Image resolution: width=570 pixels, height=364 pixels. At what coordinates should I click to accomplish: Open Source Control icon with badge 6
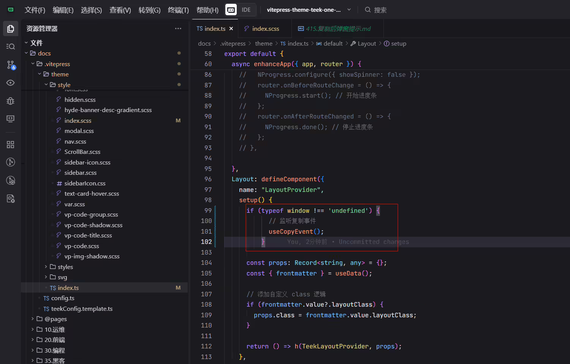[x=11, y=65]
